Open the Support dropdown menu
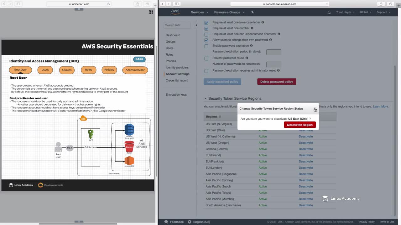This screenshot has height=225, width=401. 383,12
